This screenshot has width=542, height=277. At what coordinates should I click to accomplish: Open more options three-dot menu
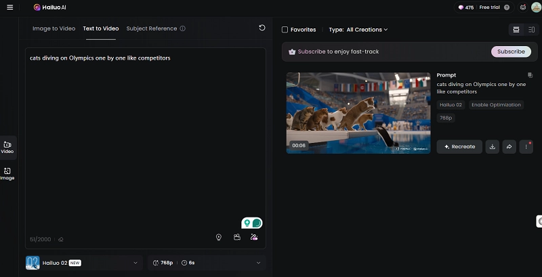pyautogui.click(x=526, y=147)
